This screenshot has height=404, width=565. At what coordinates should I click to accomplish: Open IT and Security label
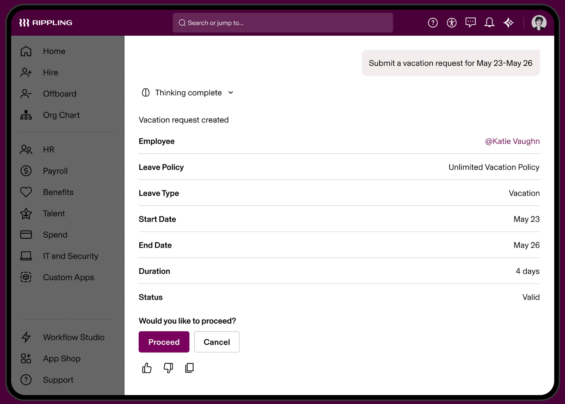[x=71, y=256]
